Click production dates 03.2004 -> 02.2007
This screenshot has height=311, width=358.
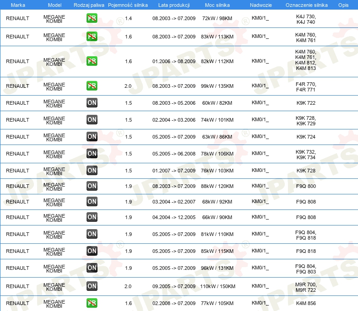[x=174, y=202]
